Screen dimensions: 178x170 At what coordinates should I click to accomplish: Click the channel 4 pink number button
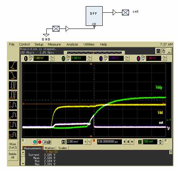tap(138, 59)
